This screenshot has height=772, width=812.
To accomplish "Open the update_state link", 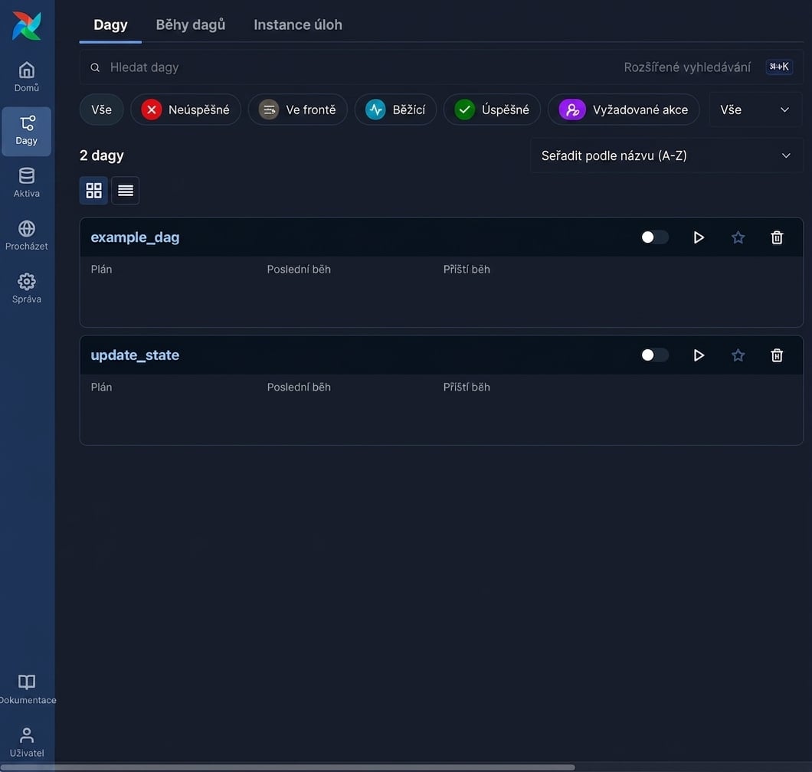I will pos(135,355).
